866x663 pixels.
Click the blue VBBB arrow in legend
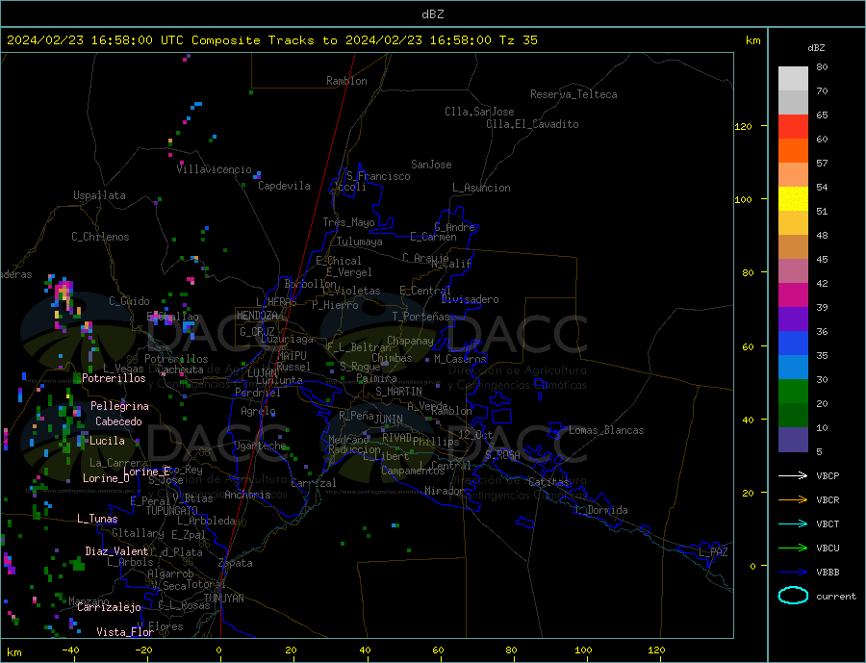tap(793, 572)
